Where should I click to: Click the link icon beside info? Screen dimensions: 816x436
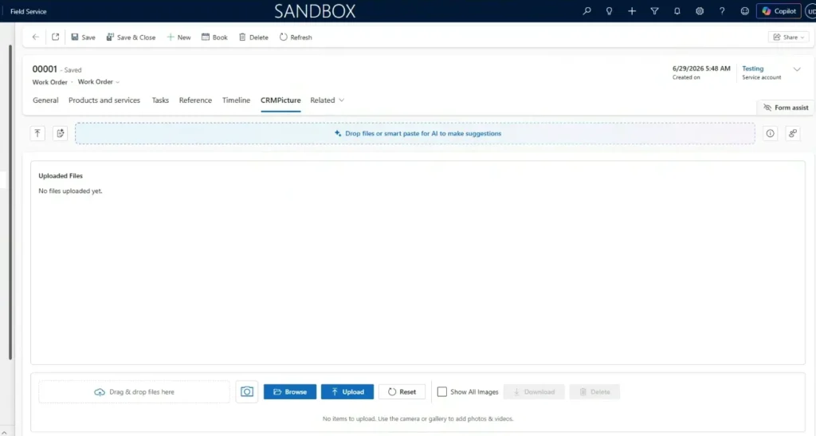[793, 134]
